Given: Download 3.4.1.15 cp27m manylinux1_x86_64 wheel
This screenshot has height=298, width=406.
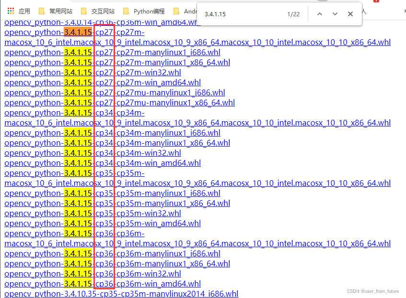Looking at the screenshot, I should pos(117,62).
